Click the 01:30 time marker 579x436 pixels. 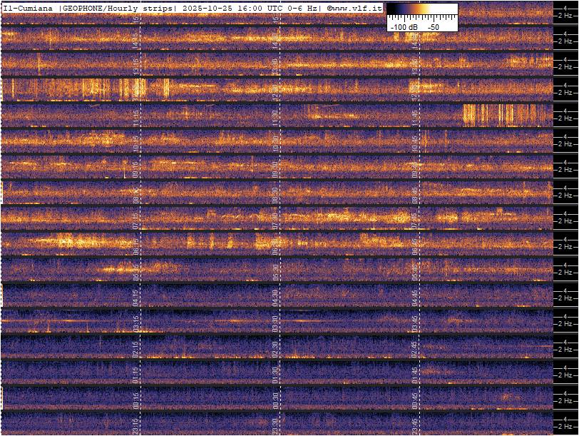(x=275, y=371)
